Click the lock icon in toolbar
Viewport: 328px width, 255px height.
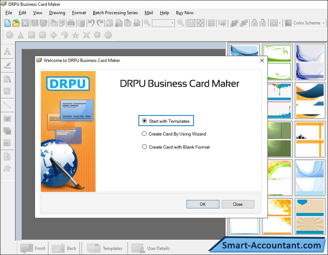click(254, 23)
